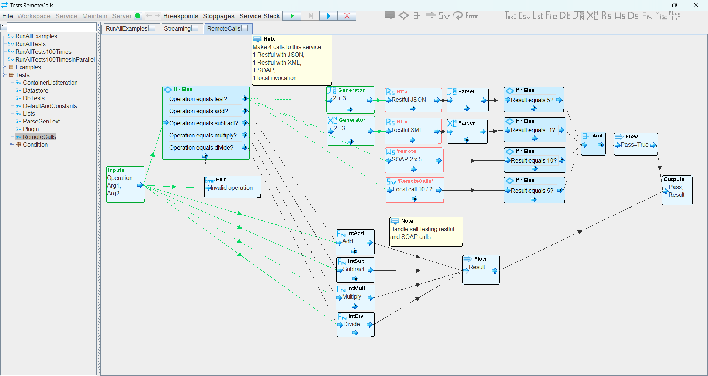Select the Db palette icon

tap(565, 16)
